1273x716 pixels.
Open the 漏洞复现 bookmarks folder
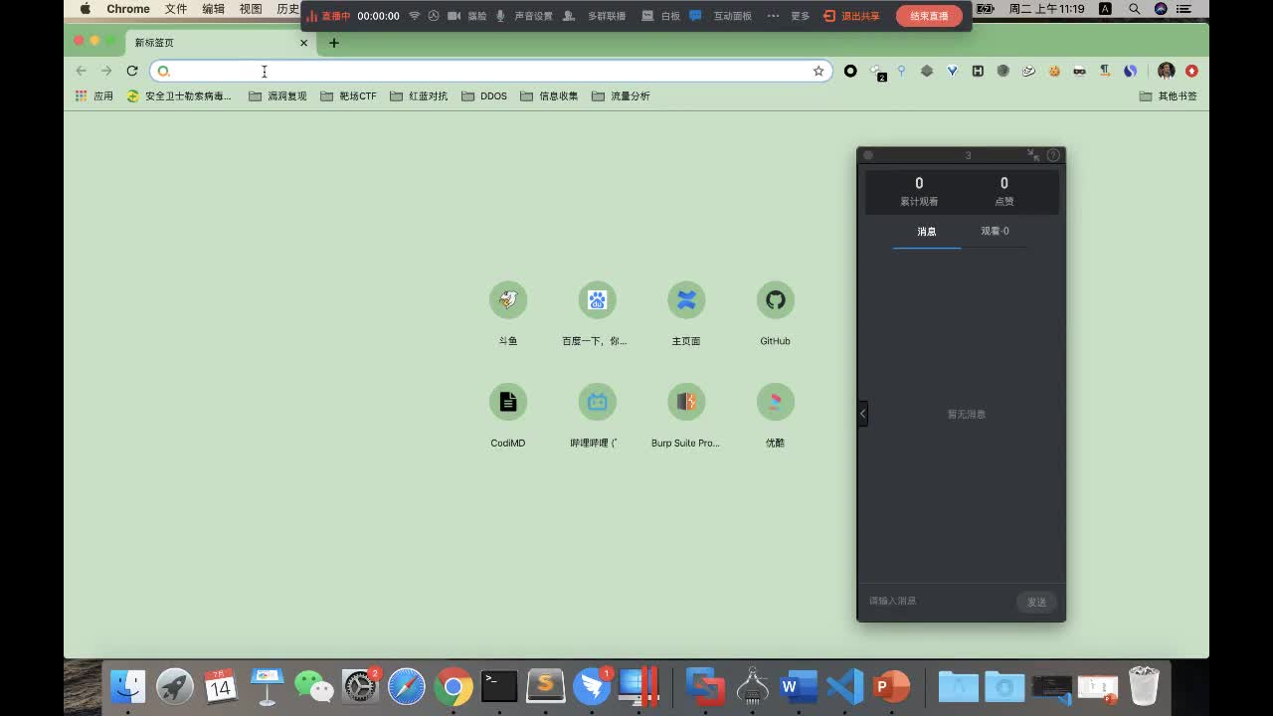click(x=277, y=96)
